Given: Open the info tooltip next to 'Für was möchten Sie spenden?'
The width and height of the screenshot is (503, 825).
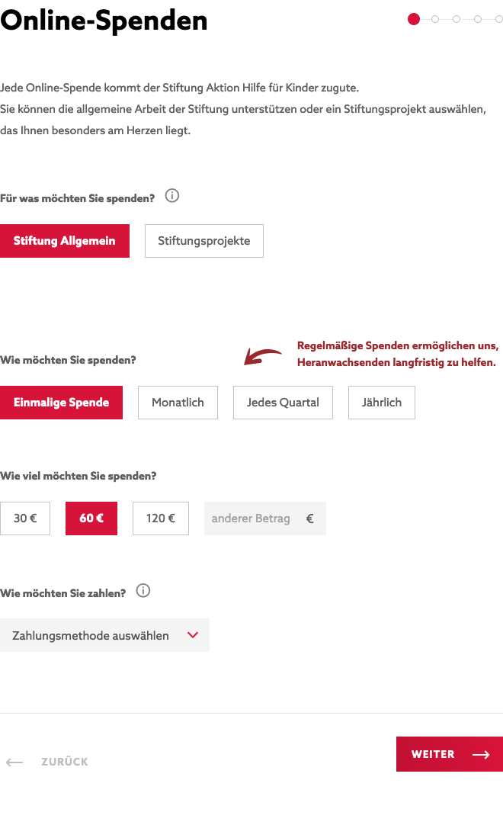Looking at the screenshot, I should pos(172,196).
